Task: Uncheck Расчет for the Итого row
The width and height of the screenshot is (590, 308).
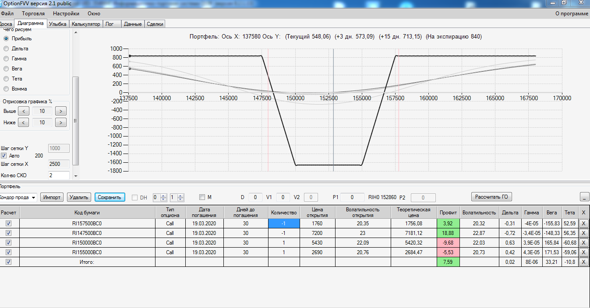Action: [9, 262]
